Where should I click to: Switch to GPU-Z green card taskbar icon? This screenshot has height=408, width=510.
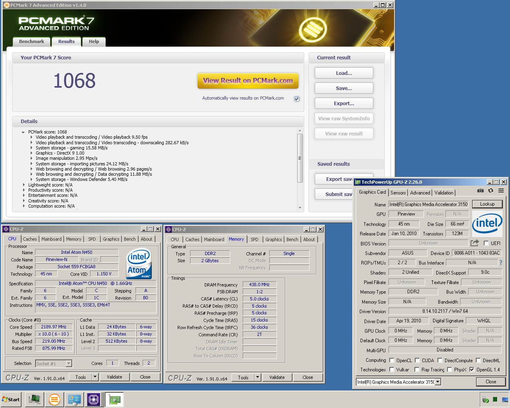(x=114, y=399)
